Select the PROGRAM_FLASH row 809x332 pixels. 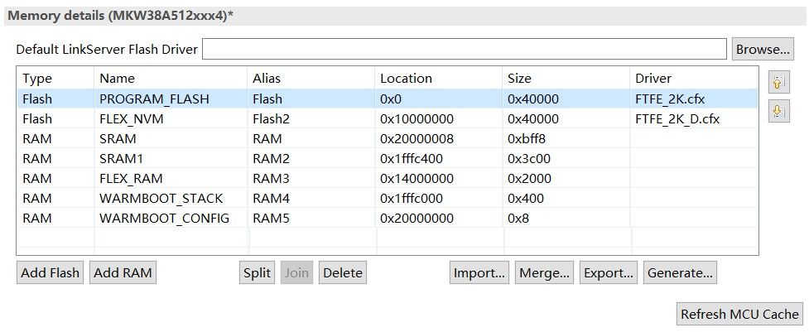coord(154,99)
